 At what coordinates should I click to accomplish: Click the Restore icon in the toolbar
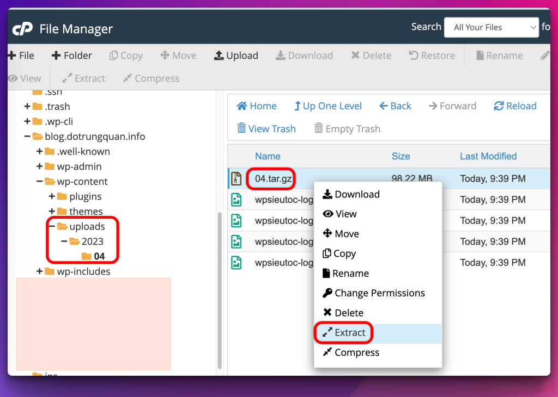tap(432, 55)
